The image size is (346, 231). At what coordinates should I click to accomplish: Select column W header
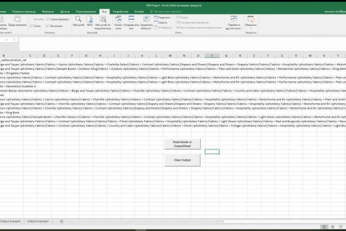310,56
